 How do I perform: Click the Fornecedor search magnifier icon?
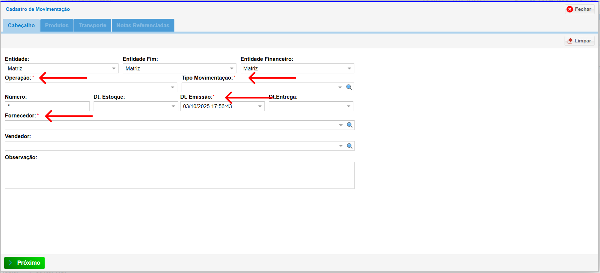[350, 125]
